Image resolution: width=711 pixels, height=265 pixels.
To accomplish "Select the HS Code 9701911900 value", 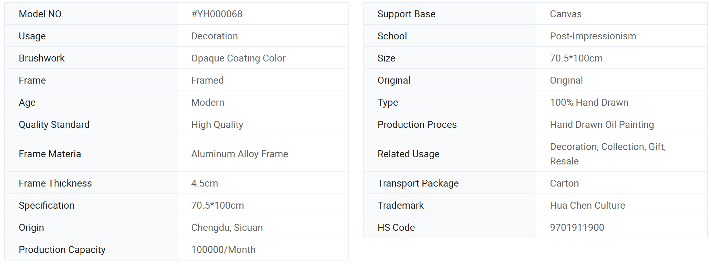I will click(x=577, y=228).
